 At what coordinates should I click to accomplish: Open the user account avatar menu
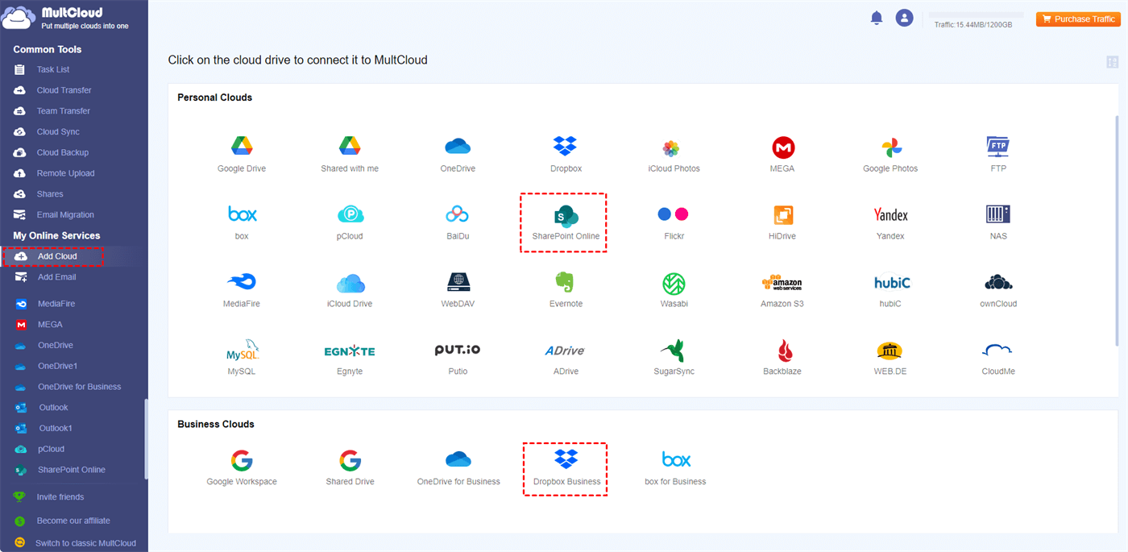[x=905, y=19]
